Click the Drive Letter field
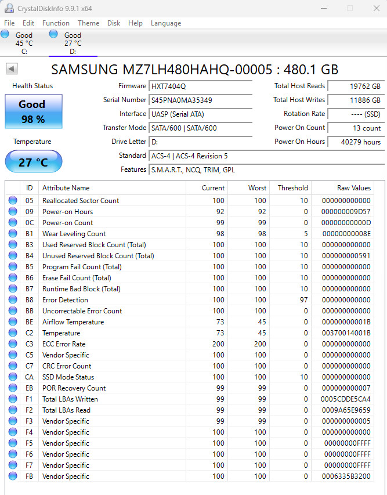Screen dimensions: 387x495 200,142
